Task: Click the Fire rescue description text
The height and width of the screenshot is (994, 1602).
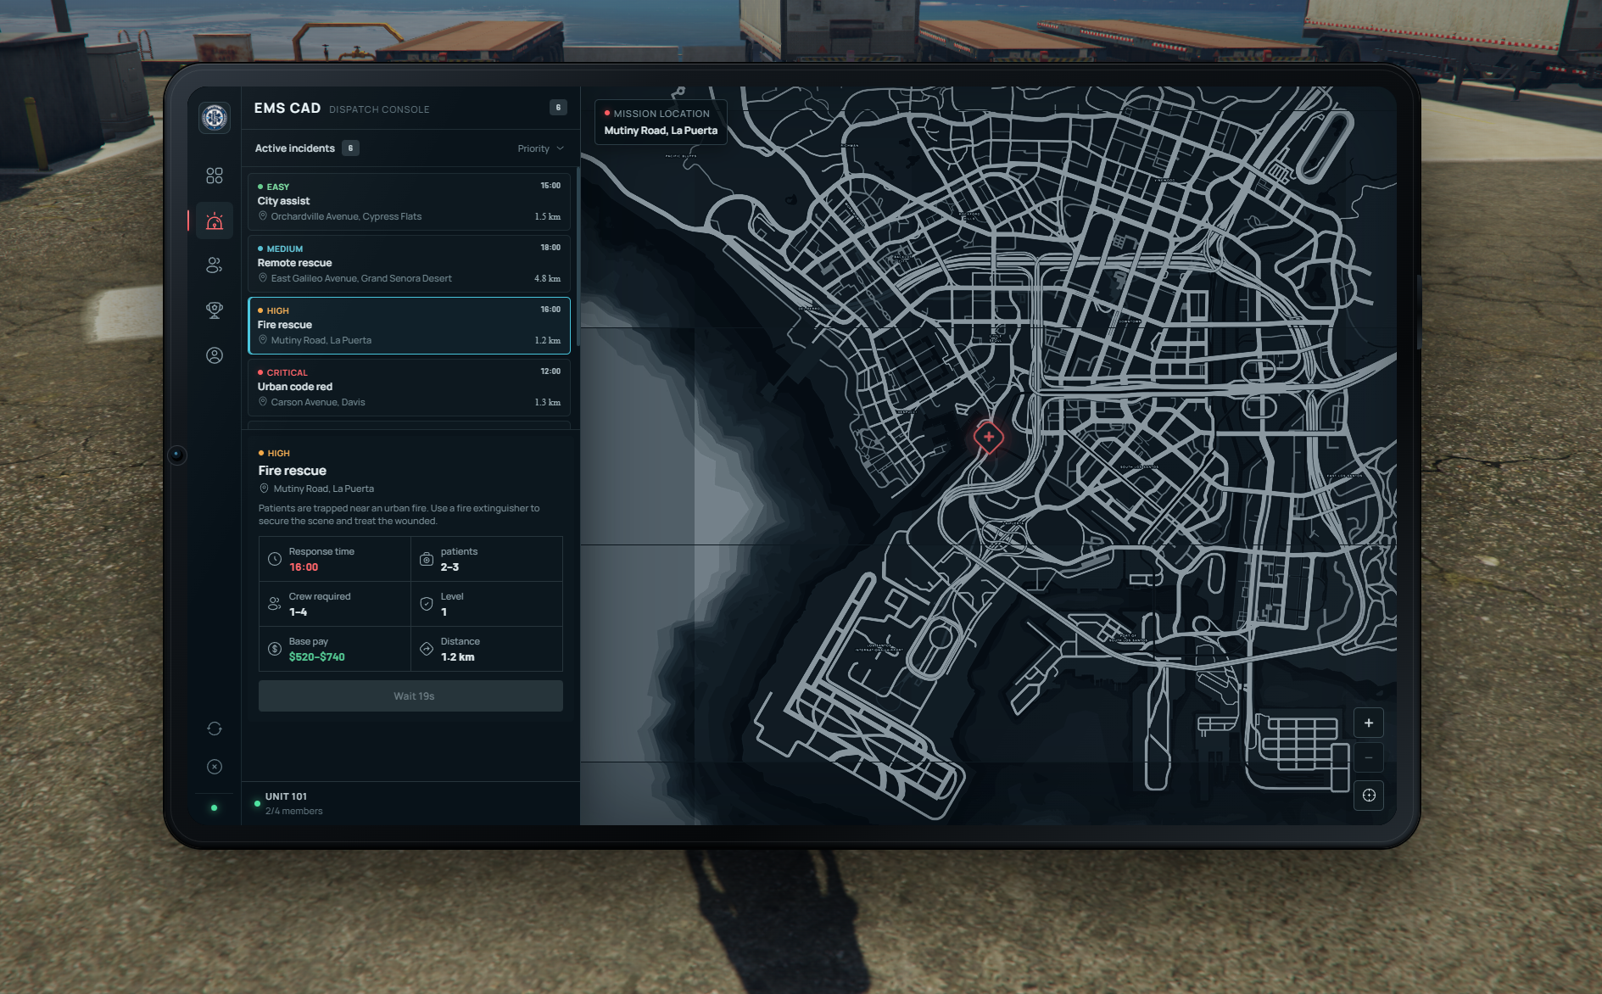Action: click(x=399, y=515)
